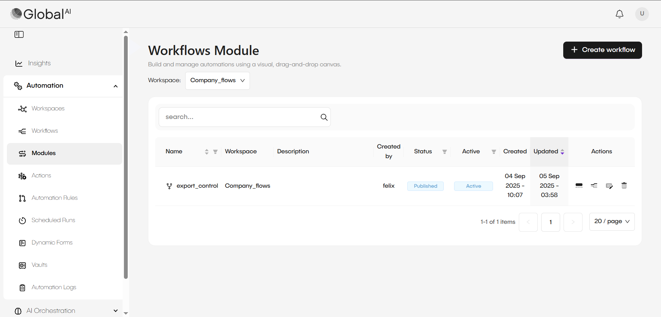The image size is (661, 317).
Task: Open the 20 / page size dropdown
Action: pyautogui.click(x=612, y=221)
